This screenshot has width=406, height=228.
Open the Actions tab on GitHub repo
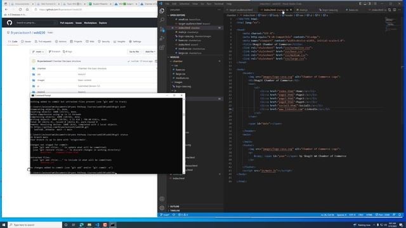(61, 42)
